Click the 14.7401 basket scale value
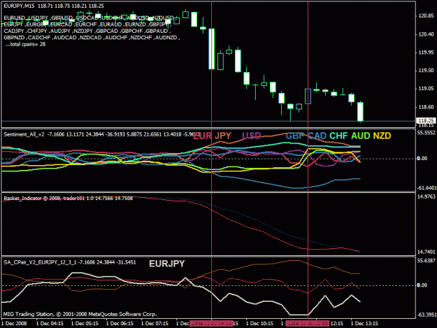 coord(426,252)
